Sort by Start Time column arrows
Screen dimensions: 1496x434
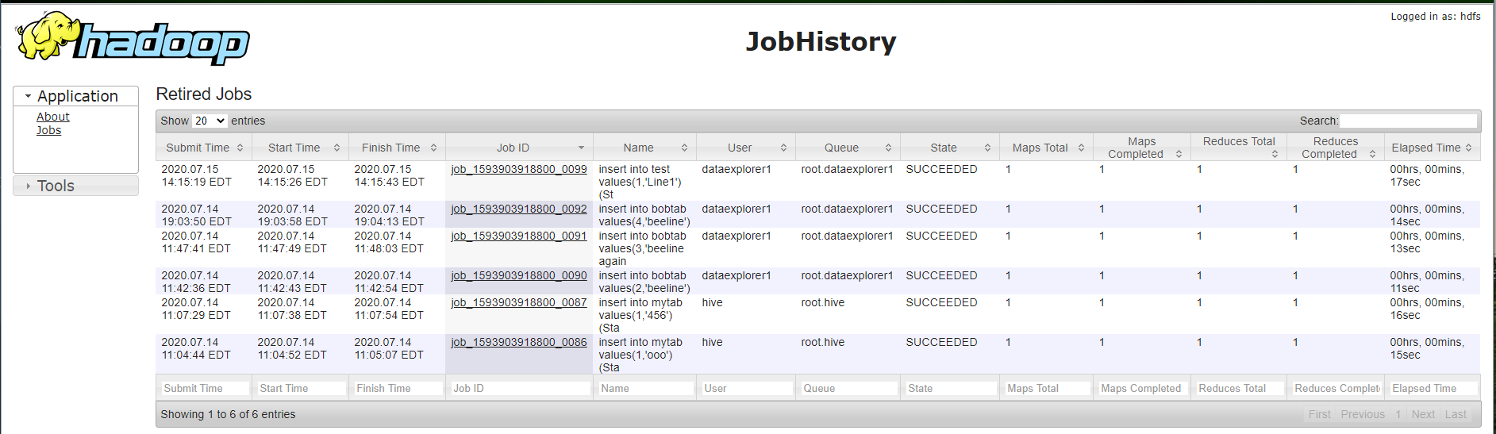[x=337, y=148]
